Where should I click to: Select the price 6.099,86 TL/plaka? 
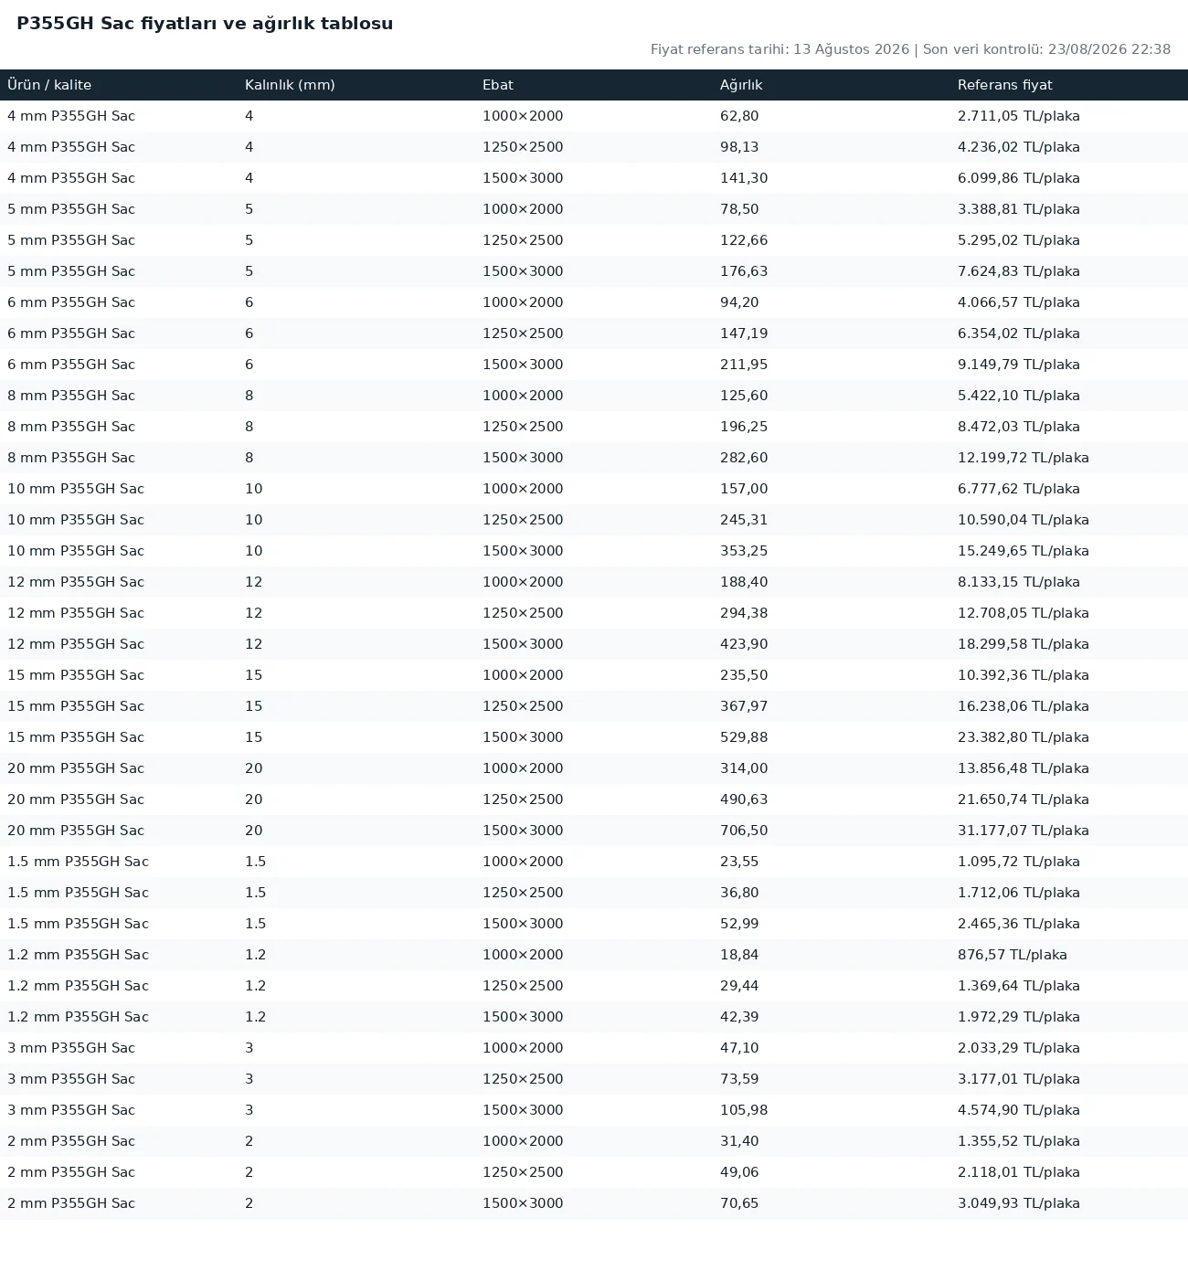(x=1019, y=178)
